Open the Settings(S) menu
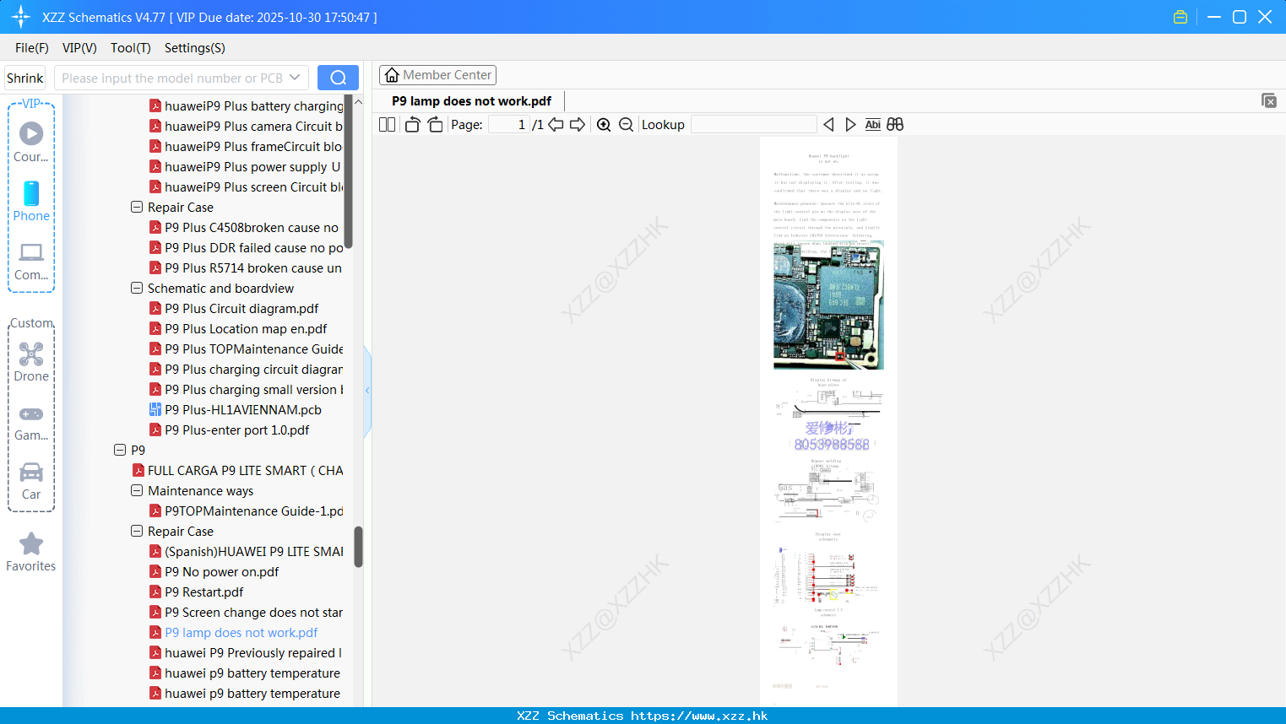 tap(194, 48)
